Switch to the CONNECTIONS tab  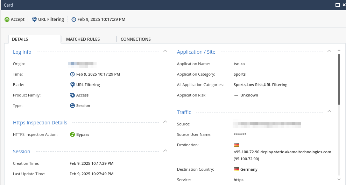[x=135, y=39]
